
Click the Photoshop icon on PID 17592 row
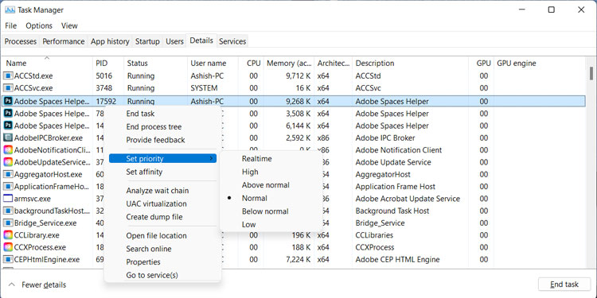pyautogui.click(x=8, y=102)
